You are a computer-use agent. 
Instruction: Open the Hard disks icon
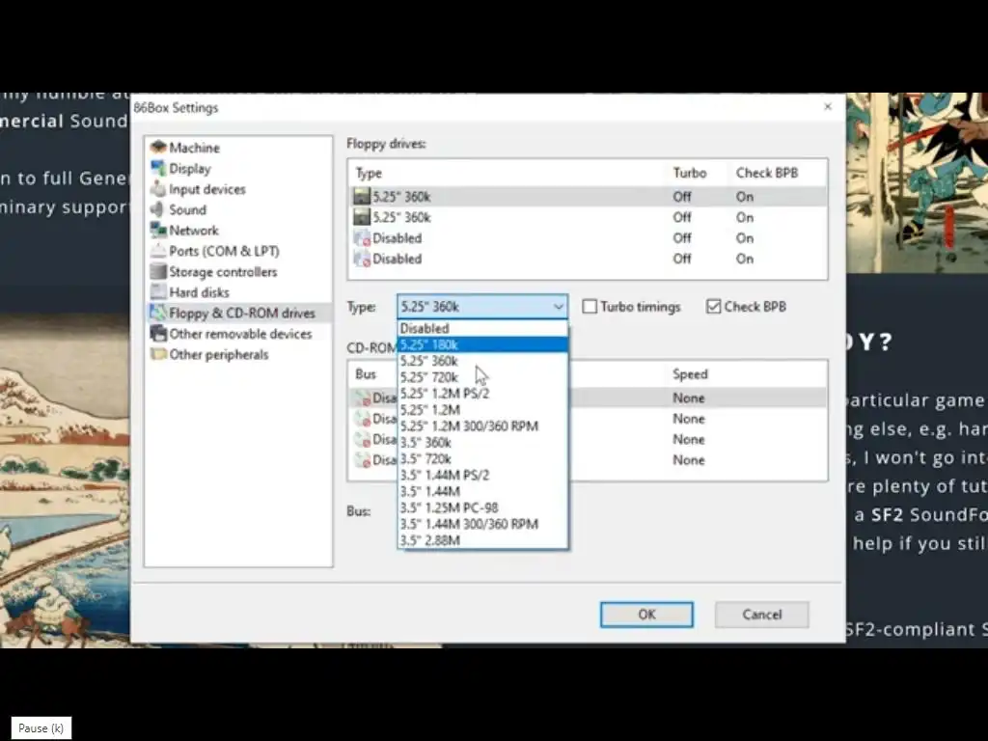[x=158, y=292]
